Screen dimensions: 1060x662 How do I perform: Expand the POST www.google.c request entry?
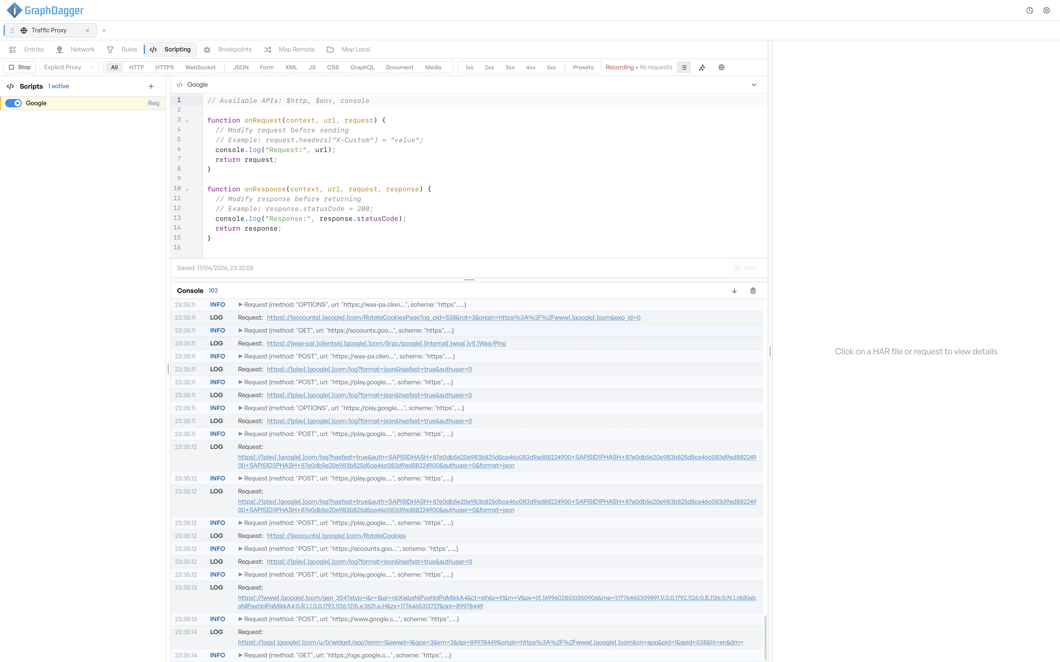click(240, 619)
